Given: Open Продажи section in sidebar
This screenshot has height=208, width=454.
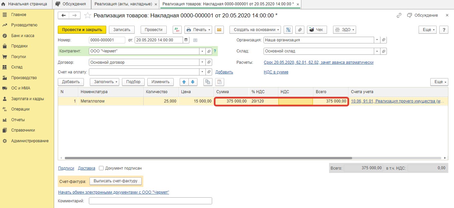Looking at the screenshot, I should [x=19, y=46].
